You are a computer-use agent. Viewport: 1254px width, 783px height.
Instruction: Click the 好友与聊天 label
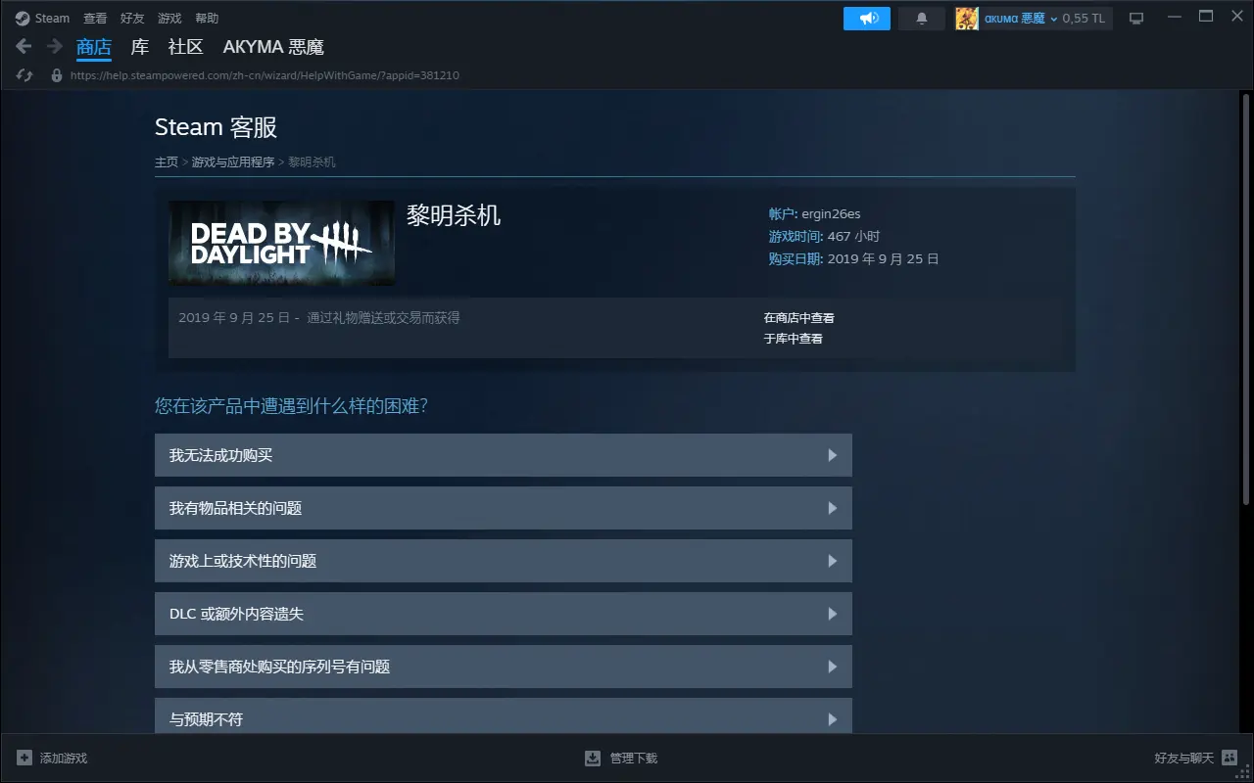pyautogui.click(x=1183, y=758)
